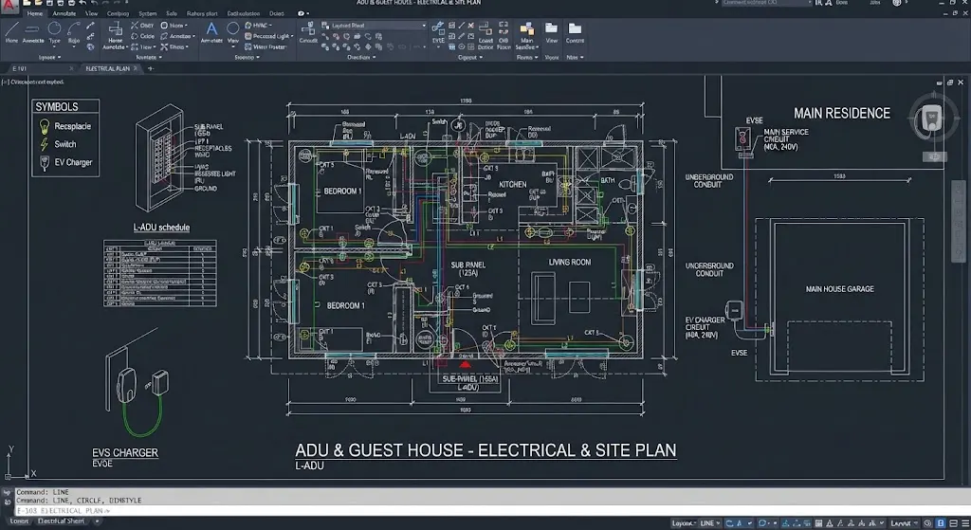Toggle the first triangle object snap icon in status bar

point(785,523)
